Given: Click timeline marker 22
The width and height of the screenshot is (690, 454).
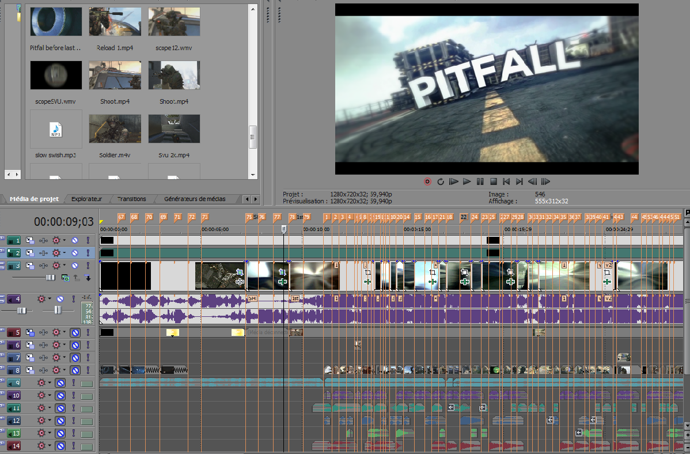Looking at the screenshot, I should point(464,217).
